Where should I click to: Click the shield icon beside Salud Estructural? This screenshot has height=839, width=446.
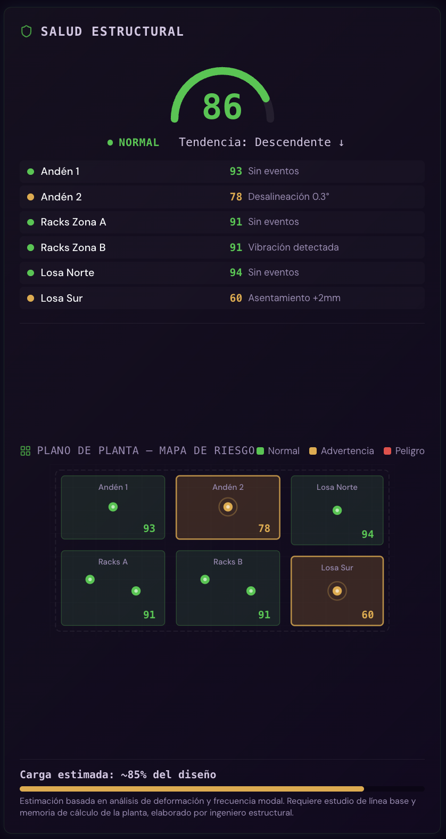pos(26,31)
